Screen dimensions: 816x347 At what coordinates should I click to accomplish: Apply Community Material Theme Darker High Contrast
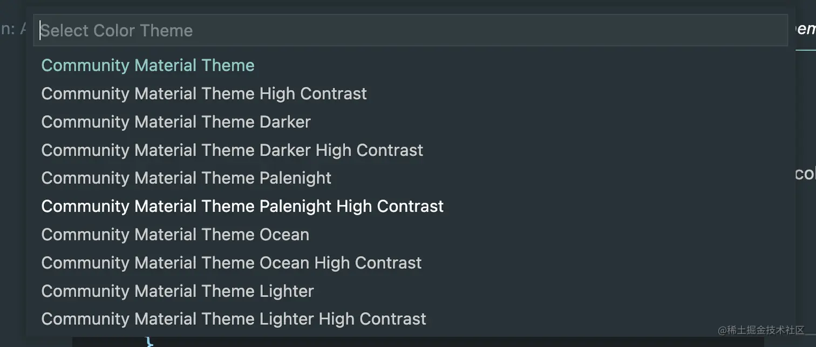coord(232,150)
